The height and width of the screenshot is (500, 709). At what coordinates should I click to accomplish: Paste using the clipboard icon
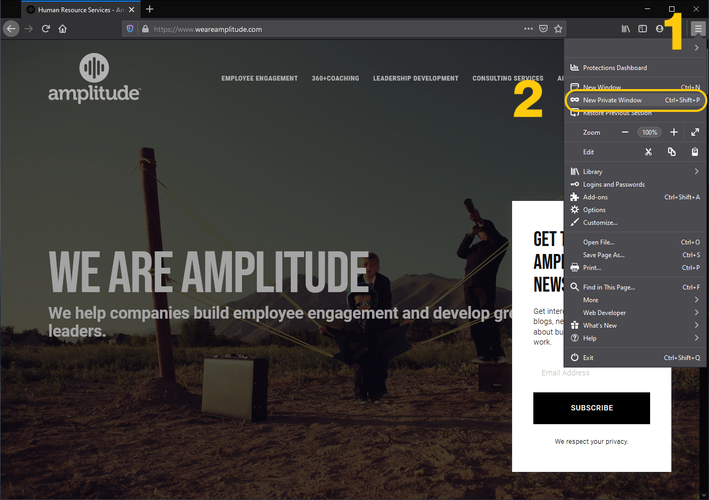click(695, 152)
